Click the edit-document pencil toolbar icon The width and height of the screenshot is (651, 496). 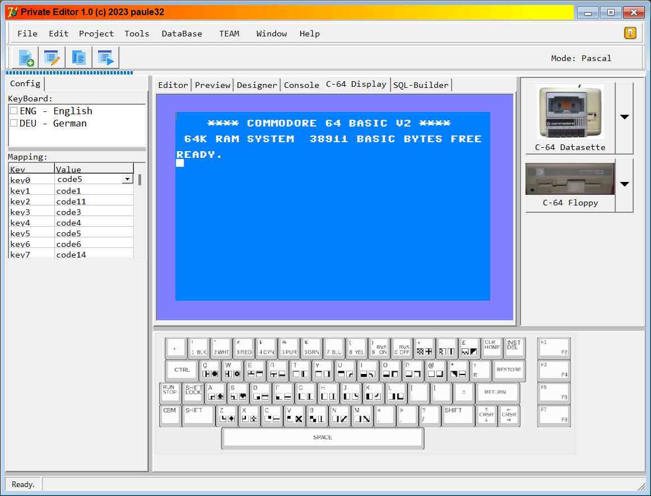coord(52,58)
